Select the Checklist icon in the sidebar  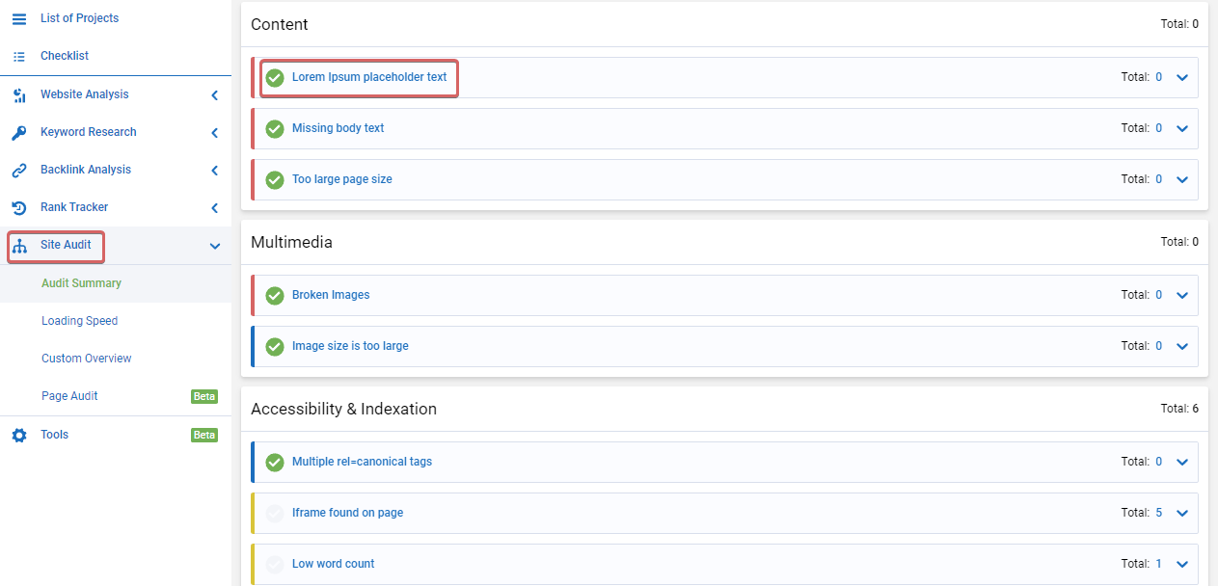coord(18,55)
